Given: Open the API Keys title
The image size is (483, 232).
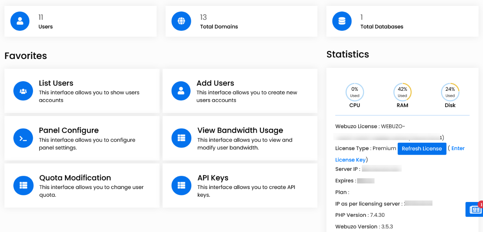Looking at the screenshot, I should click(x=213, y=178).
